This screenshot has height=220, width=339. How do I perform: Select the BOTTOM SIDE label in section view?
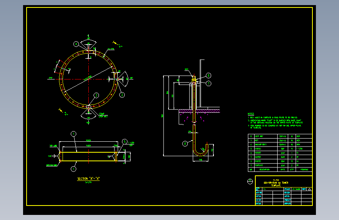pos(52,165)
